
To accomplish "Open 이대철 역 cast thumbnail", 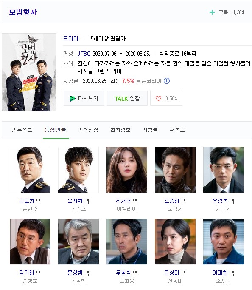I will coord(224,242).
